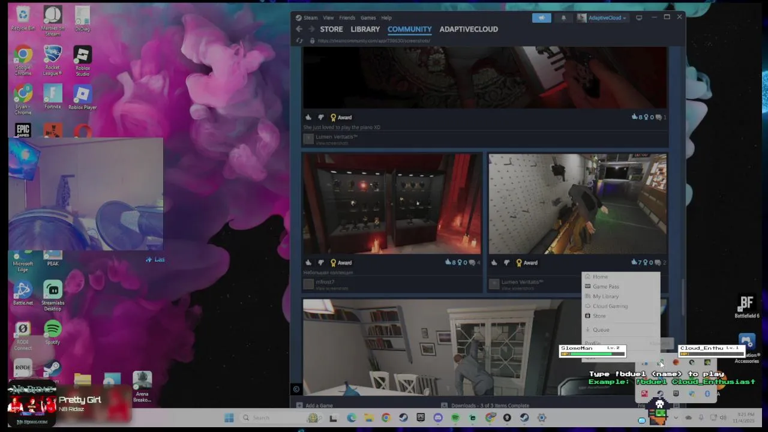Open the Games menu in Steam
Image resolution: width=768 pixels, height=432 pixels.
[x=368, y=18]
